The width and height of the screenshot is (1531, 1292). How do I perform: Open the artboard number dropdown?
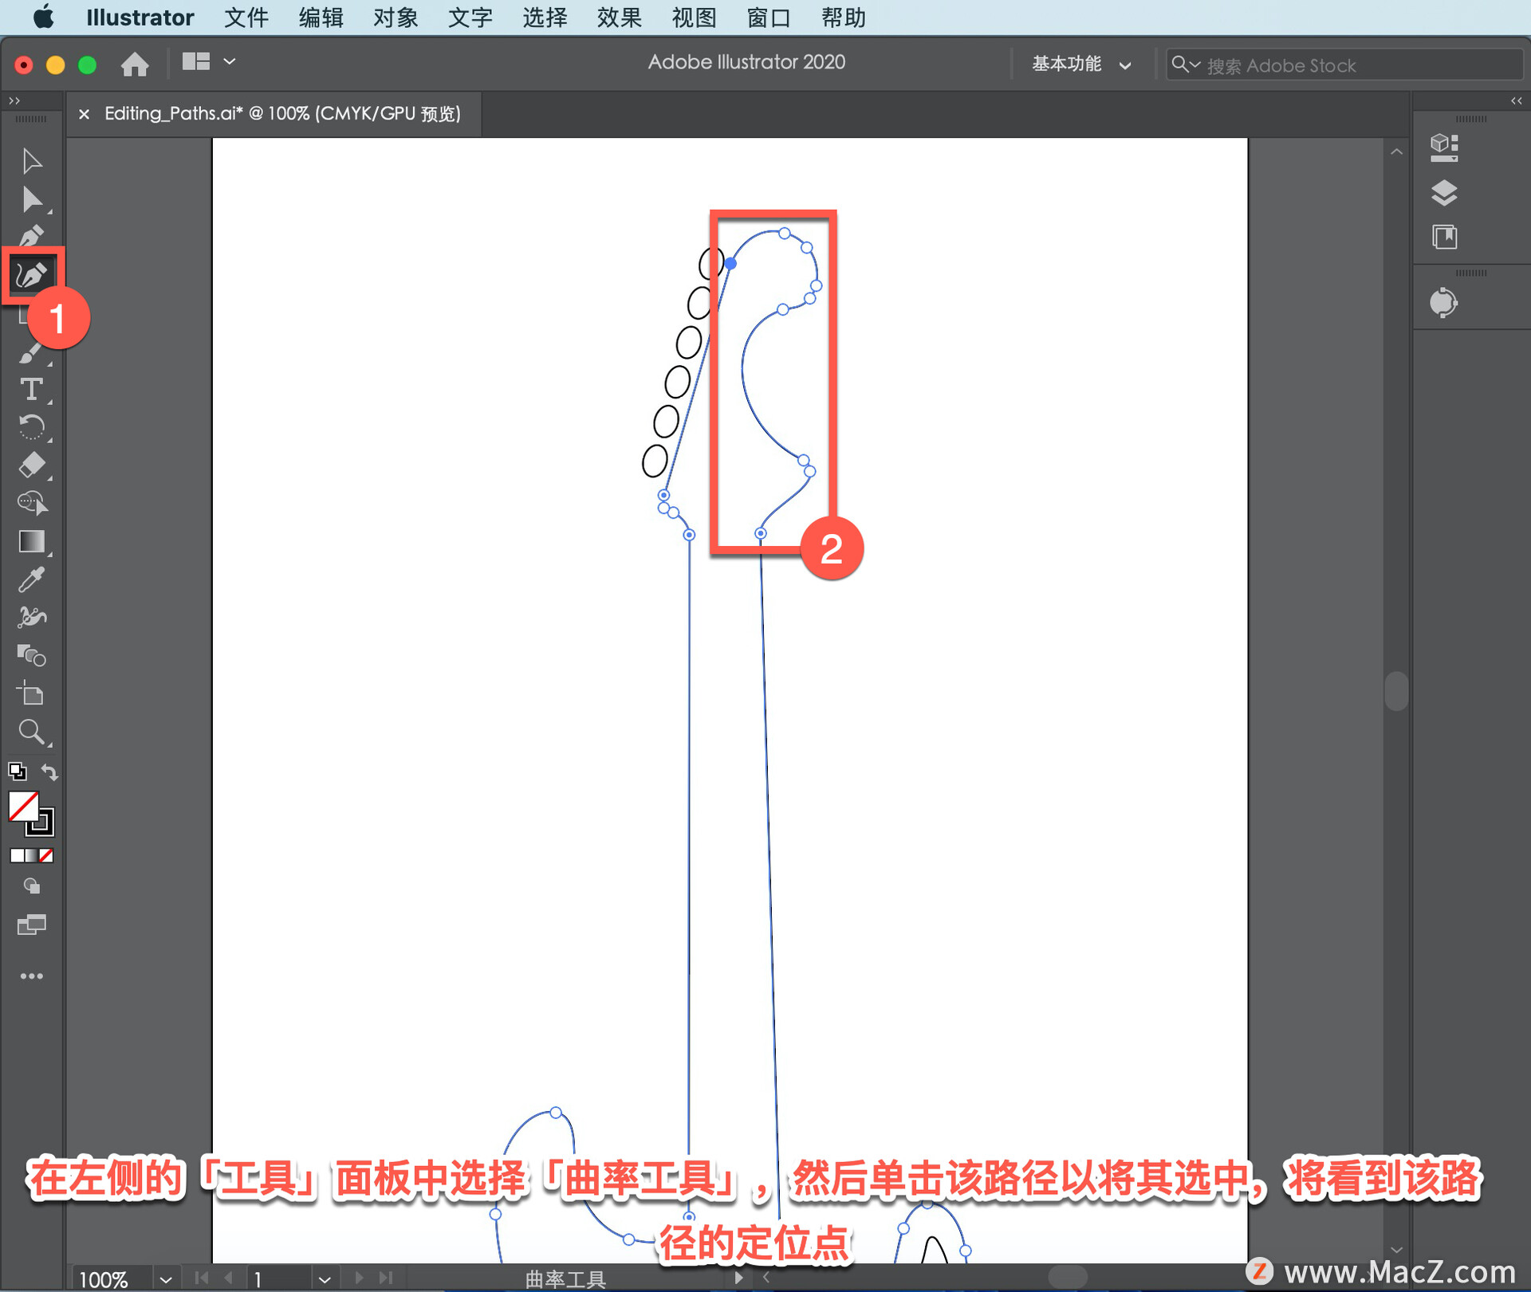tap(324, 1278)
